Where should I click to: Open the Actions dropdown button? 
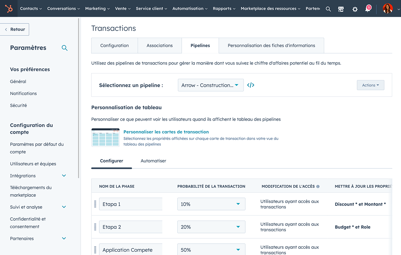coord(370,85)
